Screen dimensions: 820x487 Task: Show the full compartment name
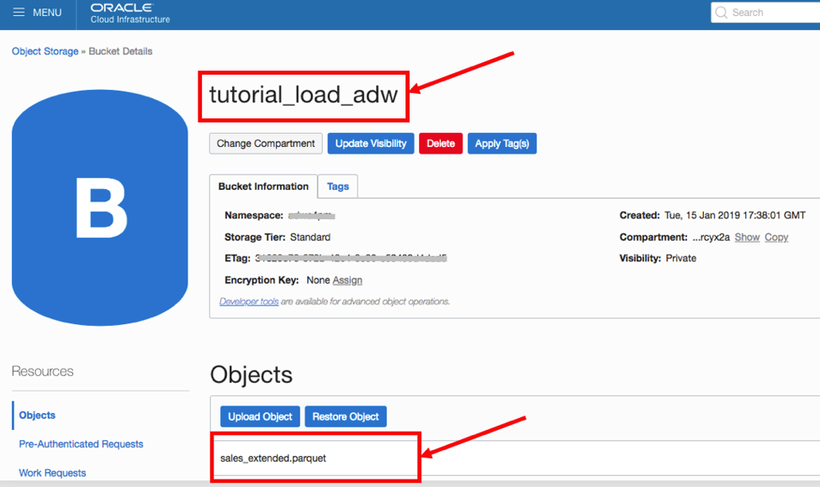pyautogui.click(x=747, y=237)
